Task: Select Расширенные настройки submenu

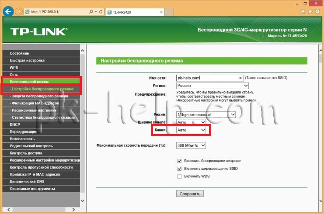Action: point(41,110)
